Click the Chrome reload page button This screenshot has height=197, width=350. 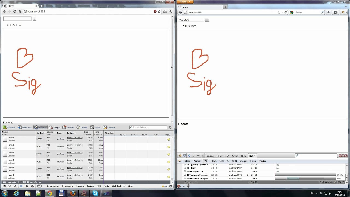(x=14, y=11)
